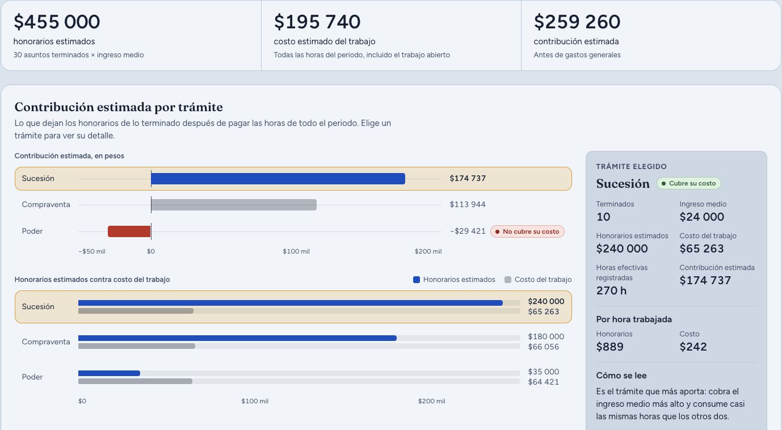Click the $66 056 Compraventa cost value
Image resolution: width=782 pixels, height=430 pixels.
544,347
